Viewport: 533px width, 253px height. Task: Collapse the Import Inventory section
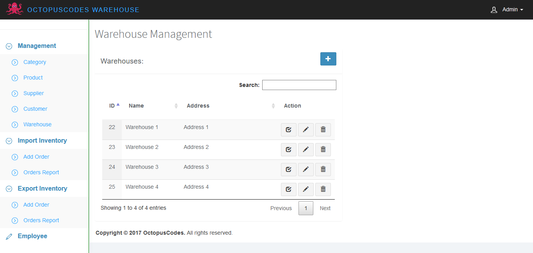coord(42,141)
